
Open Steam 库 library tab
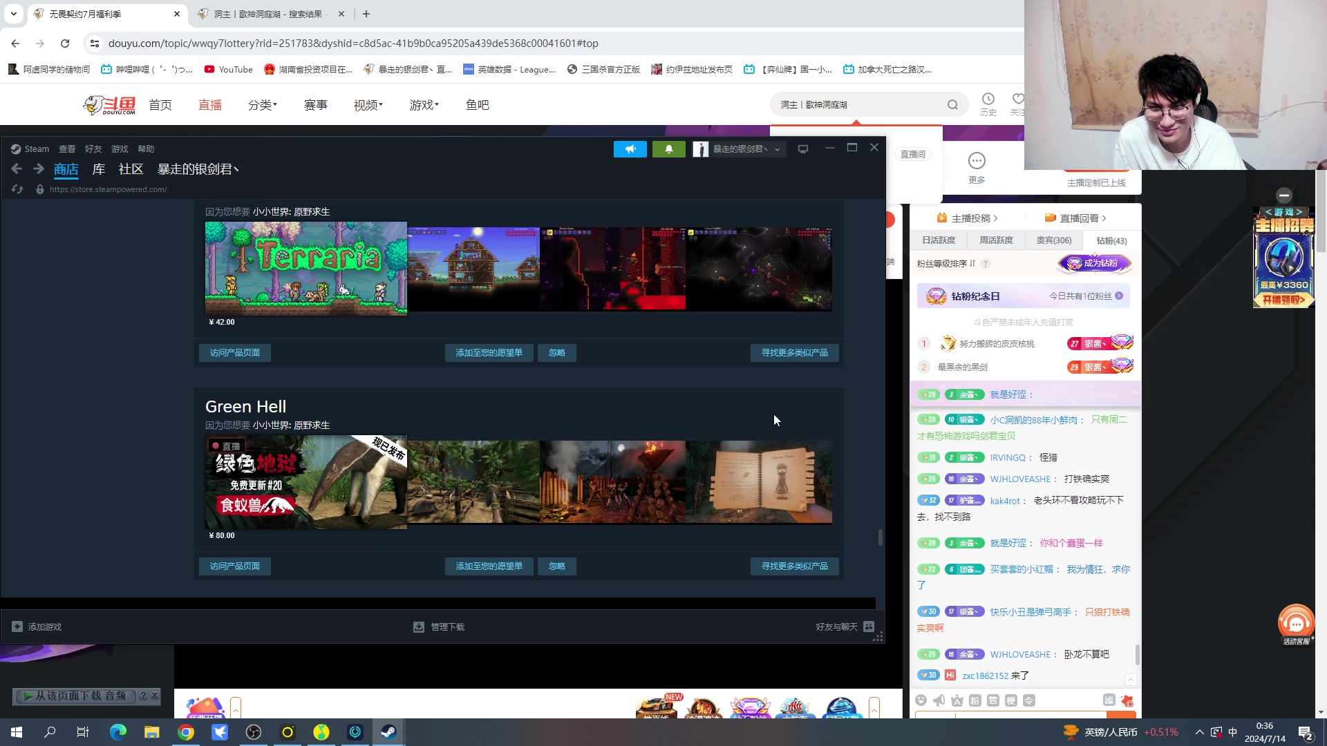99,169
